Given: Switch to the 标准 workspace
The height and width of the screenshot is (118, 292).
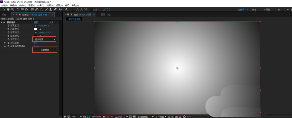Looking at the screenshot, I should click(254, 10).
